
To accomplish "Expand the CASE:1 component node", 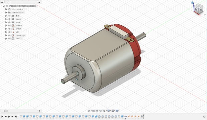I will [6, 29].
